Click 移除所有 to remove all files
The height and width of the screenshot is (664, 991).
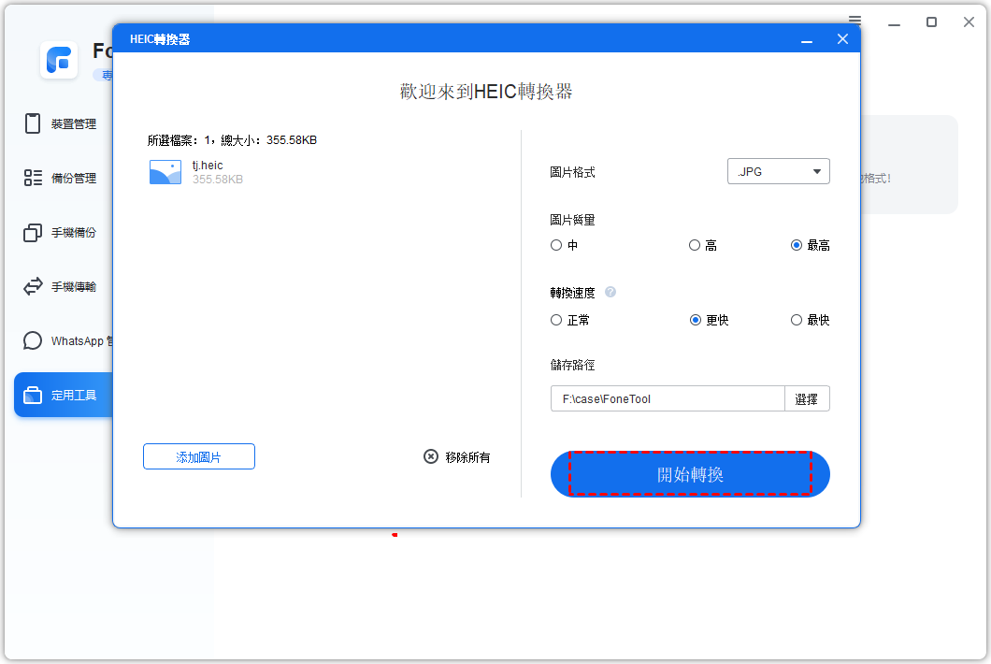[x=457, y=457]
